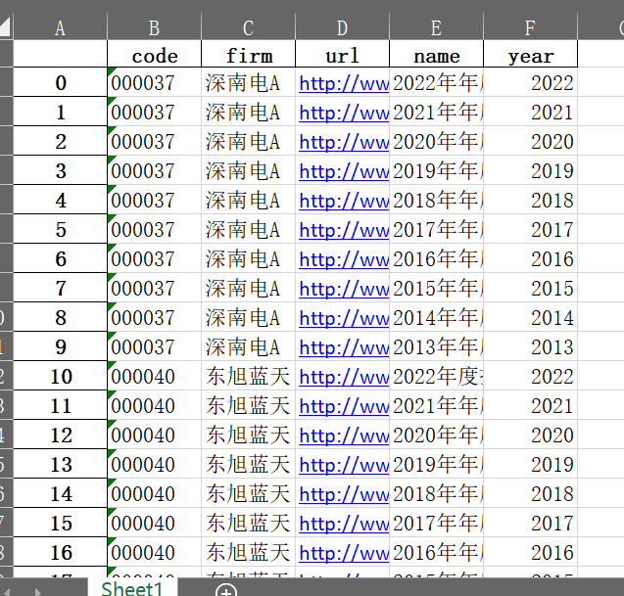Click firm 东旭蓝天 in index row 15
This screenshot has width=624, height=596.
[249, 523]
